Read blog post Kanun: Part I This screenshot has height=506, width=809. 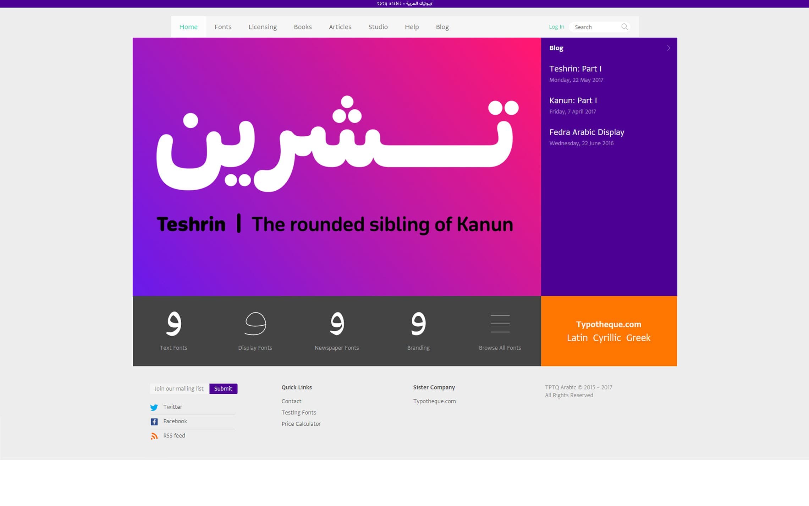pos(573,100)
